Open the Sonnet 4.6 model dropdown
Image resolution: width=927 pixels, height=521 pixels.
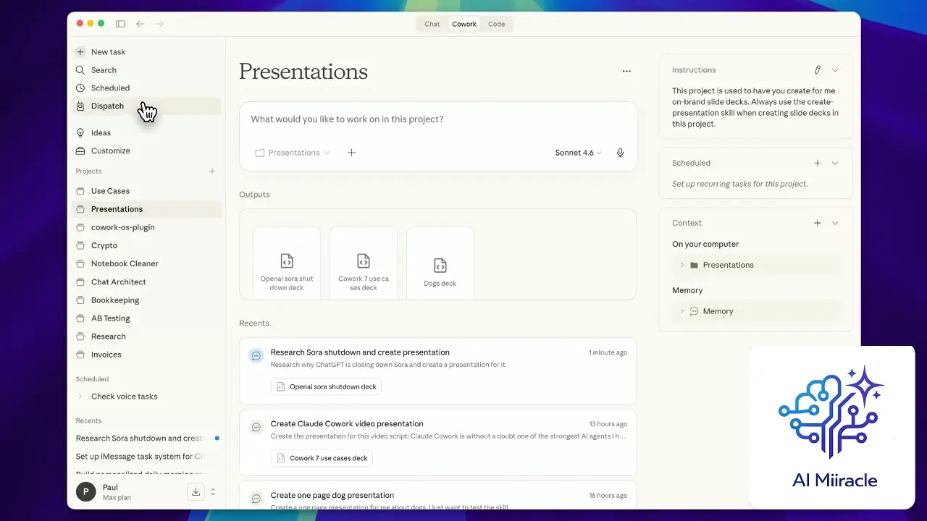click(x=578, y=153)
